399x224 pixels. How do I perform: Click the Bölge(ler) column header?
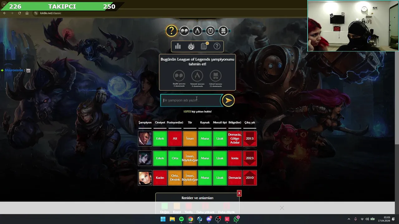click(x=235, y=123)
